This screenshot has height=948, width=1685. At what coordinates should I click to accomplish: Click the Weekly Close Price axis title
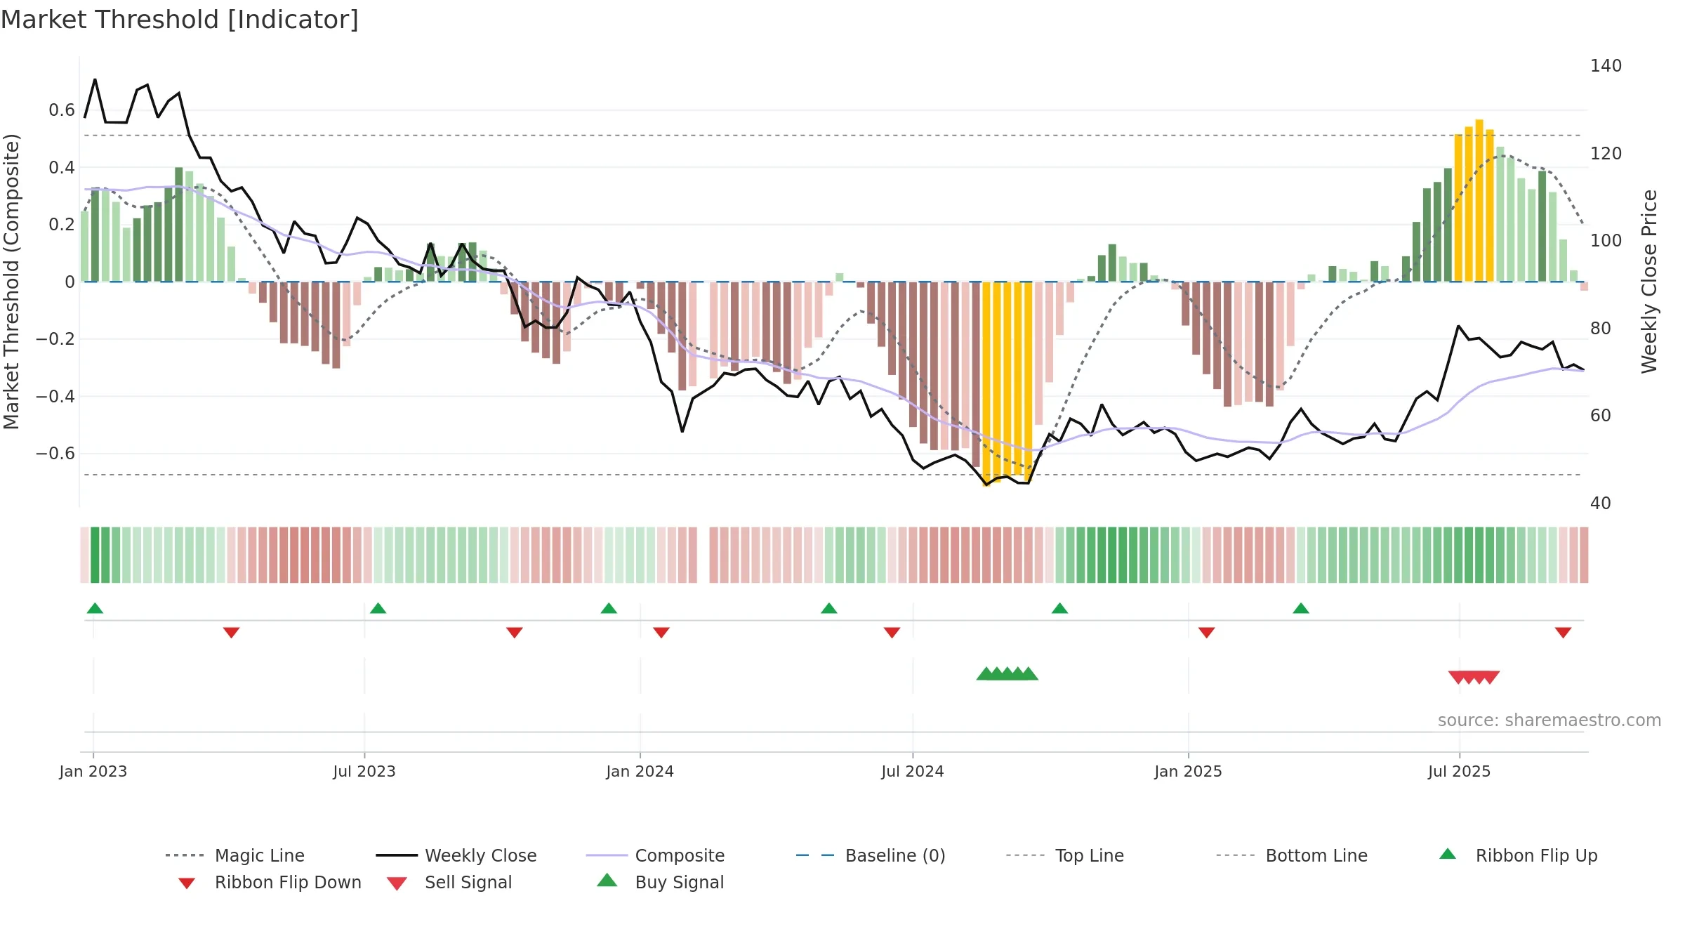1648,281
